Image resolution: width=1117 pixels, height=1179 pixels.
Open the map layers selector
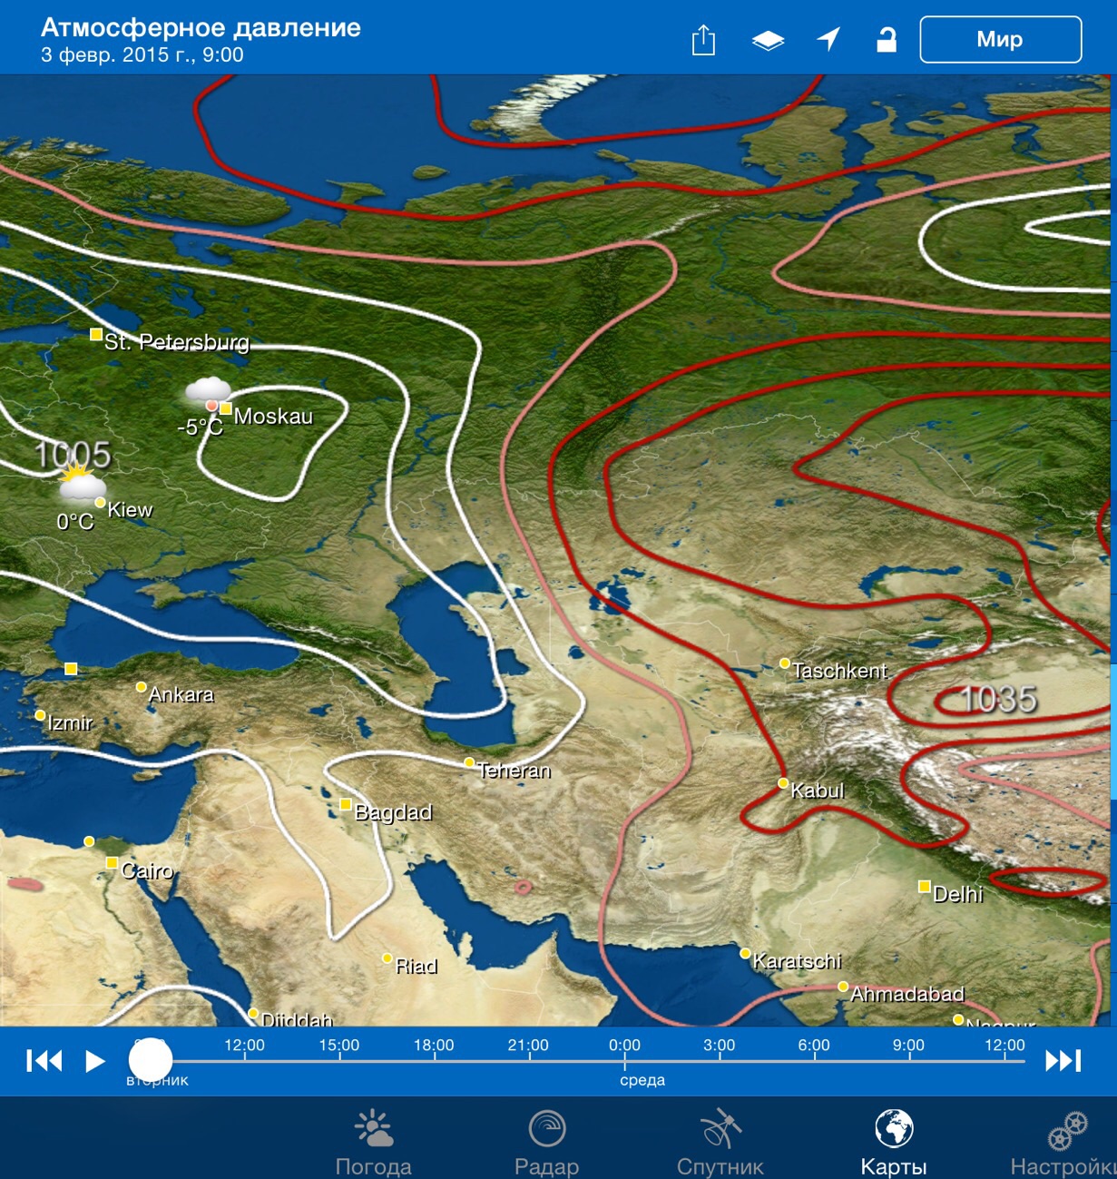pyautogui.click(x=768, y=40)
